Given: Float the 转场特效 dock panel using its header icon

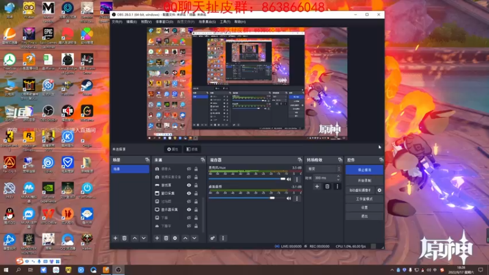Looking at the screenshot, I should tap(340, 160).
